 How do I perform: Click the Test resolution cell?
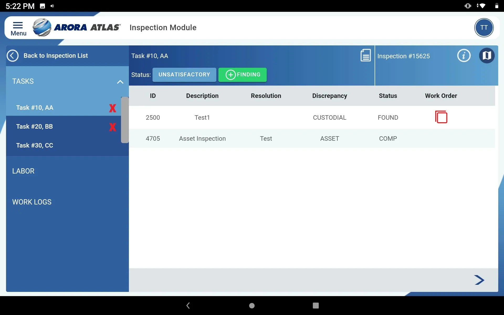pyautogui.click(x=266, y=139)
